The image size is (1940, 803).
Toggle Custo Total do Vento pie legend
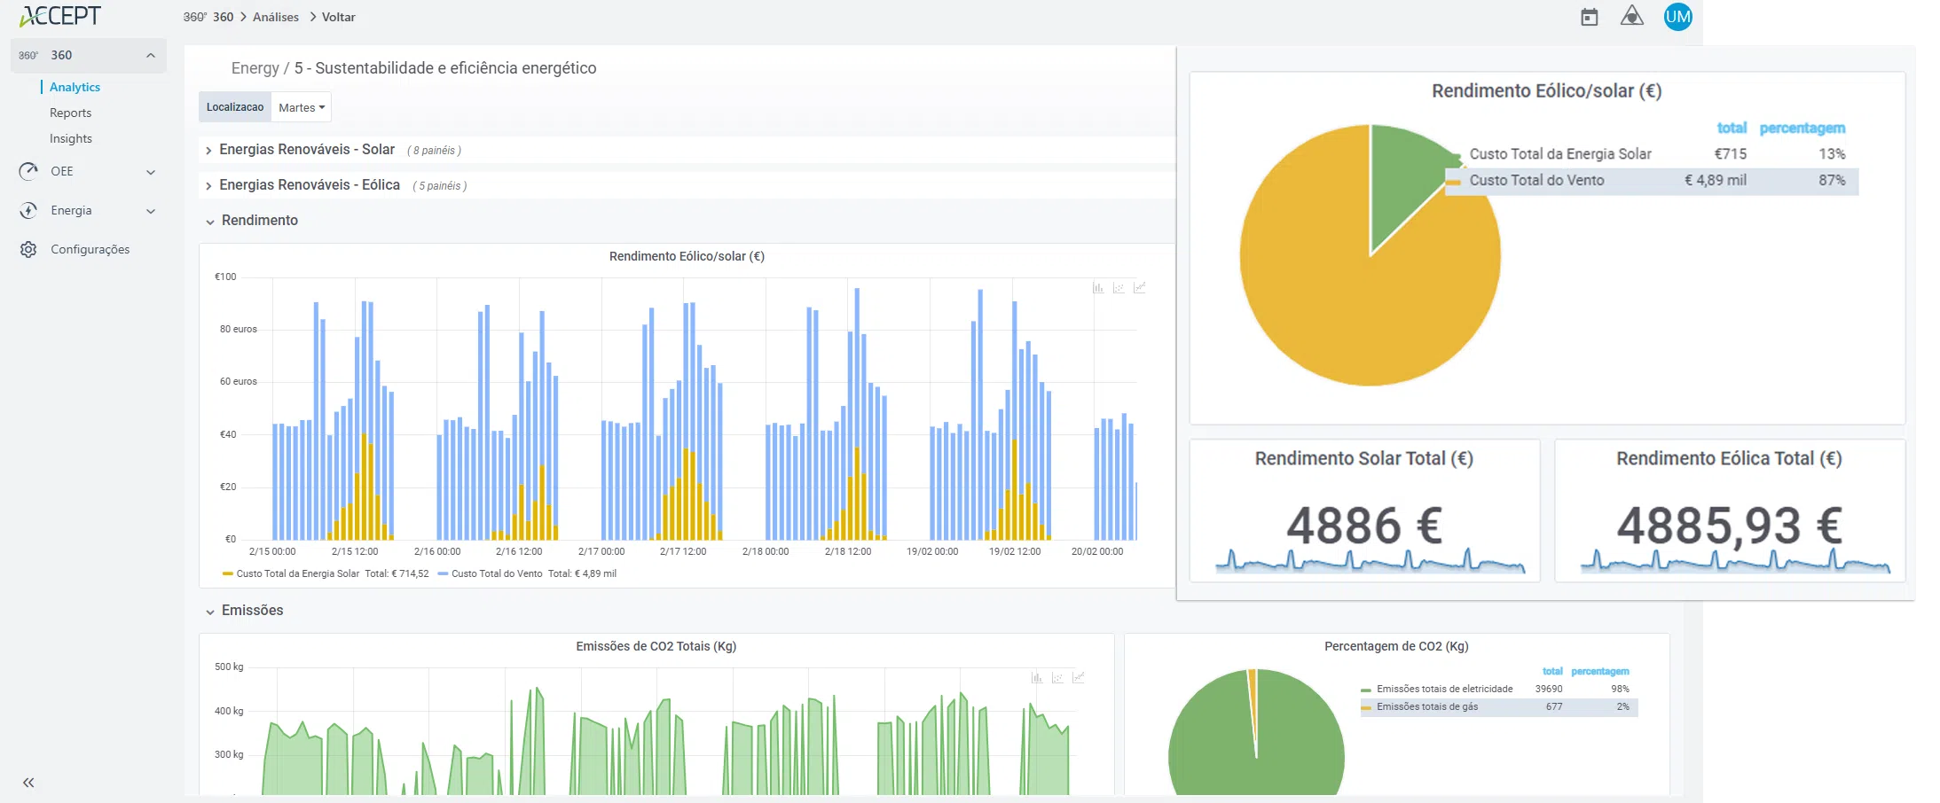tap(1537, 181)
